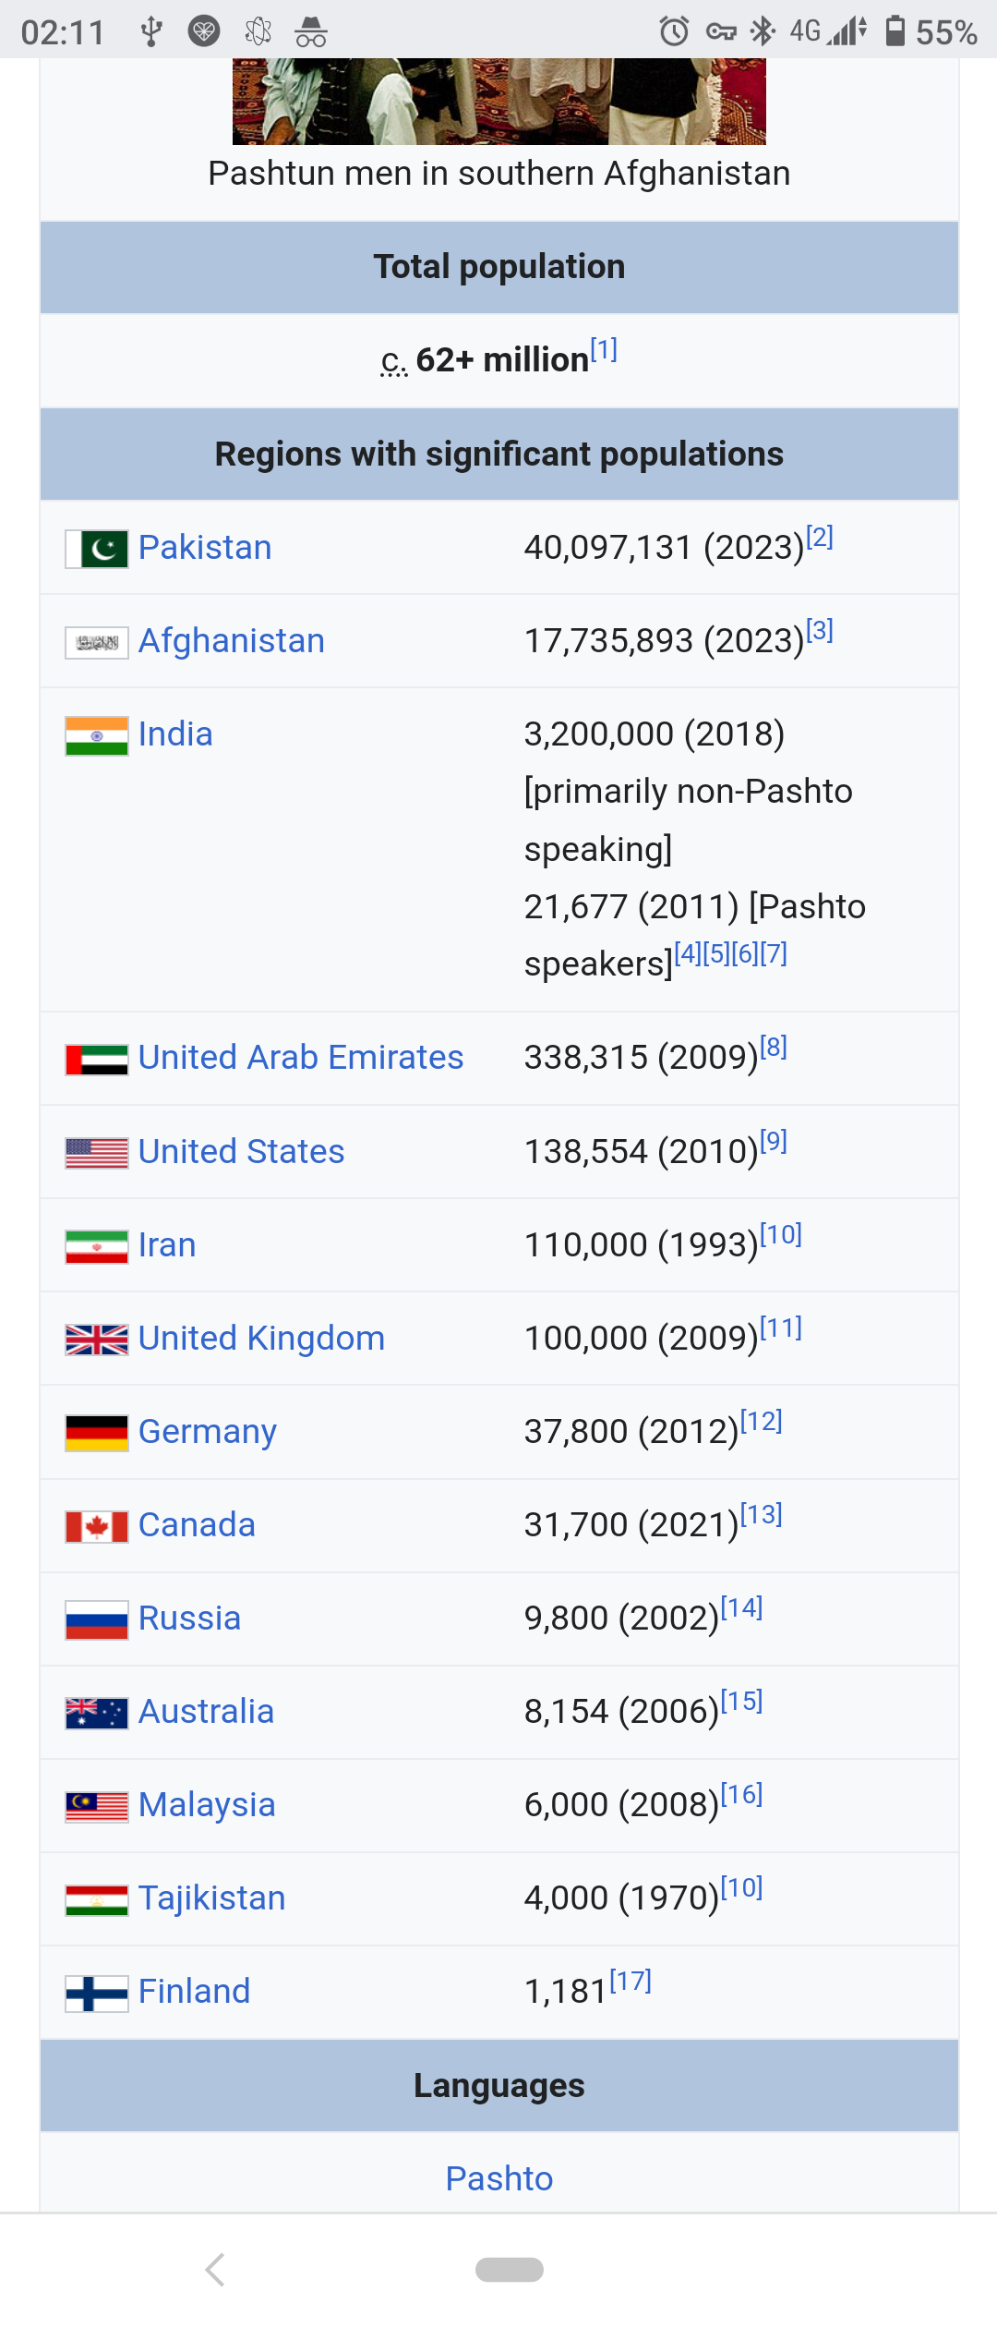
Task: Select the Australia flag icon
Action: click(95, 1711)
